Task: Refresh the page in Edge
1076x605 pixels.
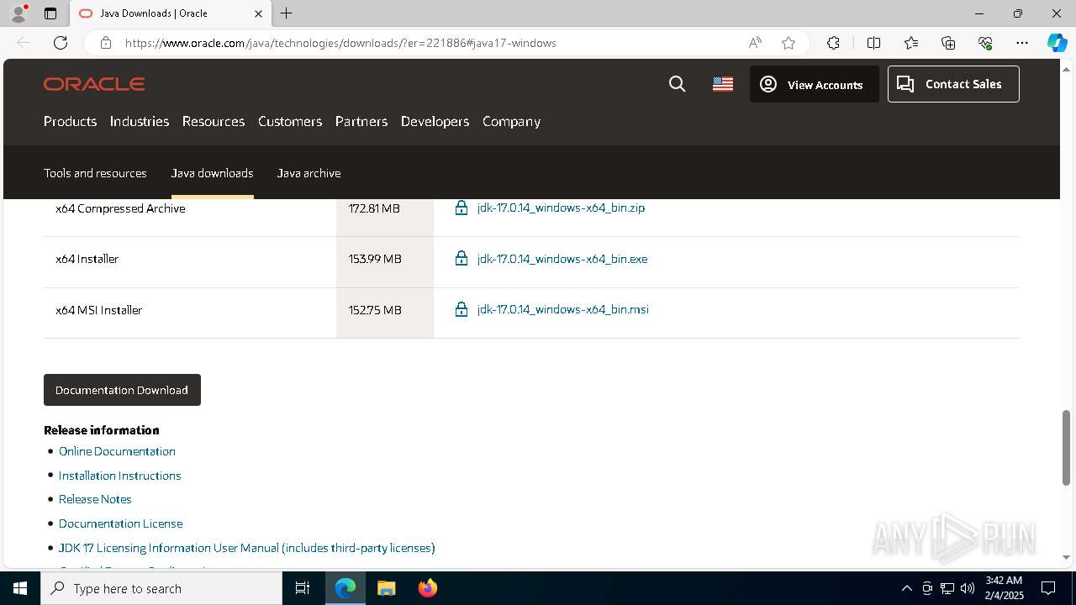Action: (x=61, y=43)
